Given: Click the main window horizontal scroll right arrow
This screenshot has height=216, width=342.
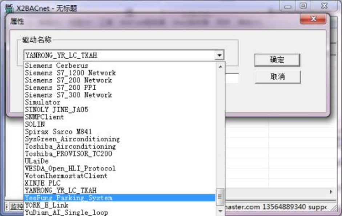Looking at the screenshot, I should 331,192.
